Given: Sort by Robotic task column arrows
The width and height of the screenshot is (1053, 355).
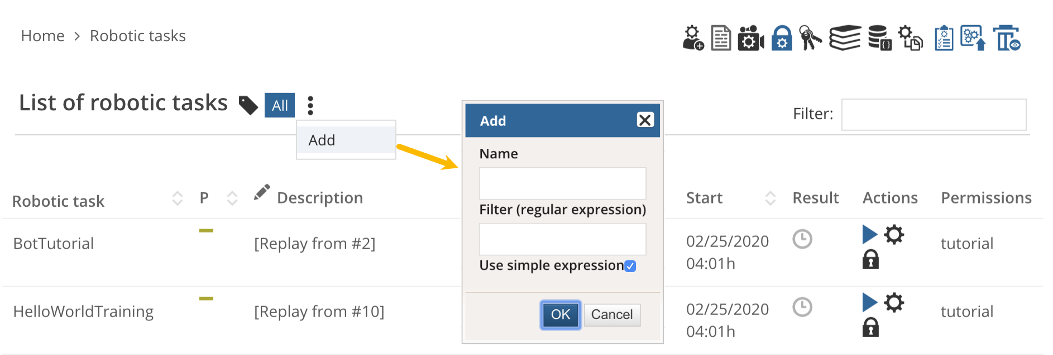Looking at the screenshot, I should point(178,198).
